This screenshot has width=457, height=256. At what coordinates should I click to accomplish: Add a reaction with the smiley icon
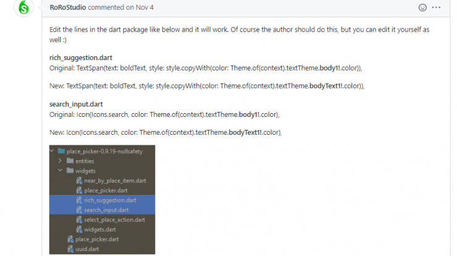[422, 7]
